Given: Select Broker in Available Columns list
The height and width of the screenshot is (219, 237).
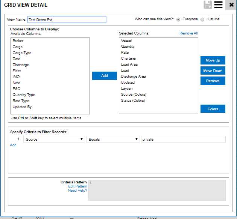Looking at the screenshot, I should coord(18,41).
